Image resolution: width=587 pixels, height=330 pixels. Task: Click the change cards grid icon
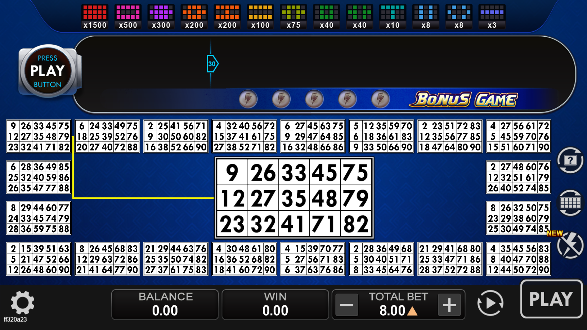570,203
